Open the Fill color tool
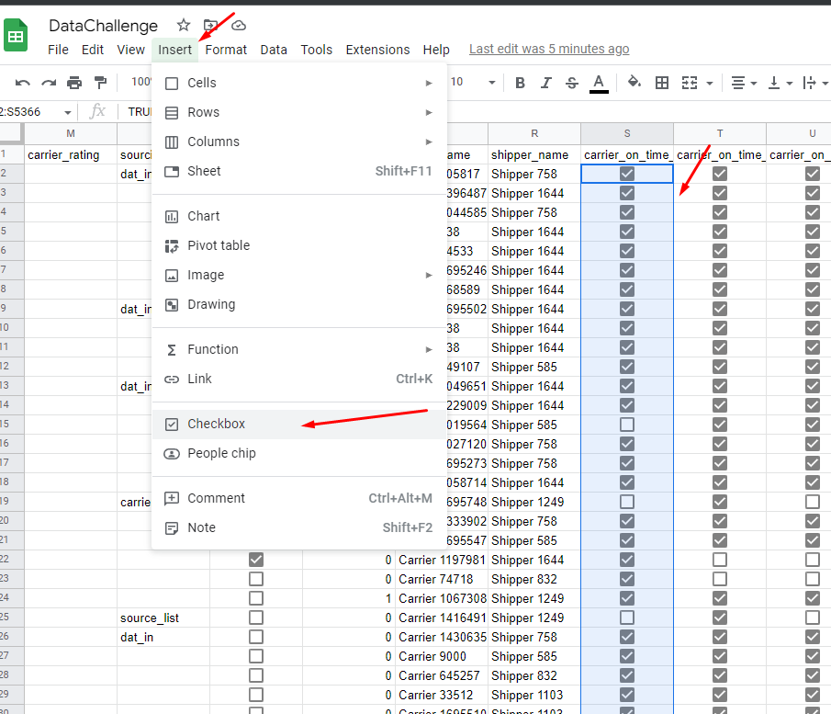The image size is (831, 714). 634,82
